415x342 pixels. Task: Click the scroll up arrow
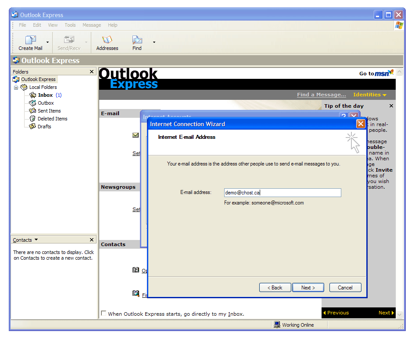click(399, 71)
